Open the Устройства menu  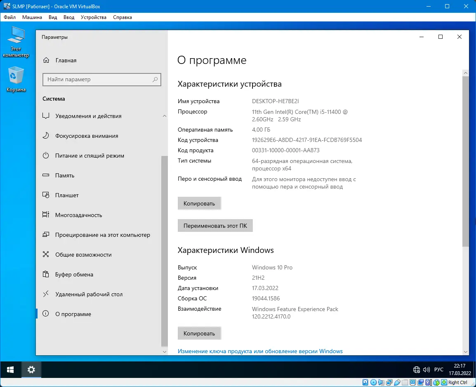point(94,17)
